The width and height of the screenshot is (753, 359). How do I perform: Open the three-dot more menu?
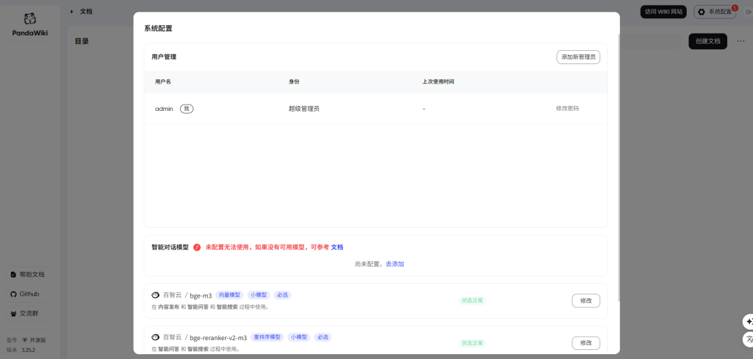[x=741, y=41]
